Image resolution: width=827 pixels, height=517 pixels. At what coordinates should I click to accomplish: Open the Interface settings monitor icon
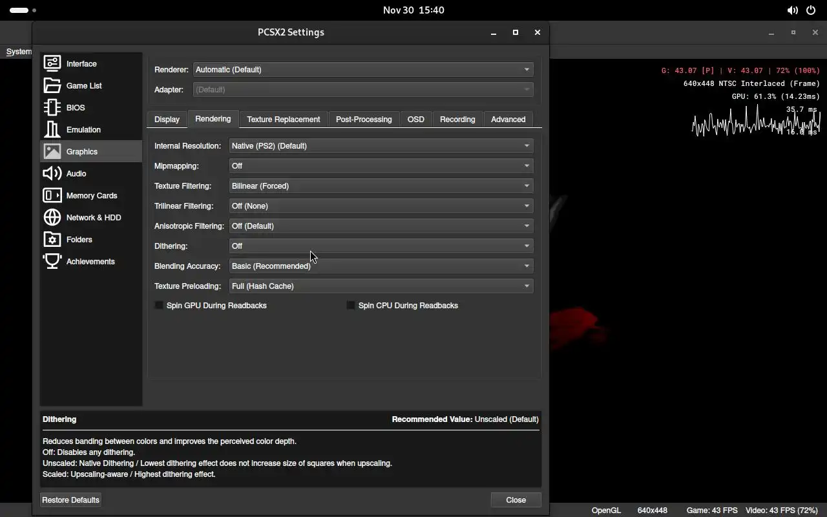52,63
